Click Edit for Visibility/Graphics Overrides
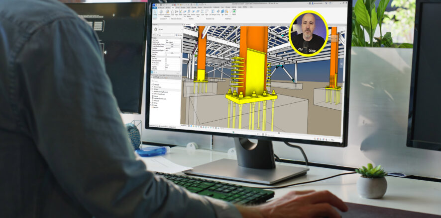 point(172,45)
